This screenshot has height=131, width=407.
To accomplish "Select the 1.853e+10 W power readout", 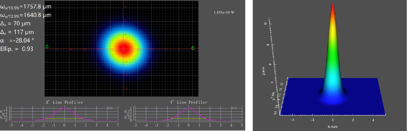I will point(224,12).
